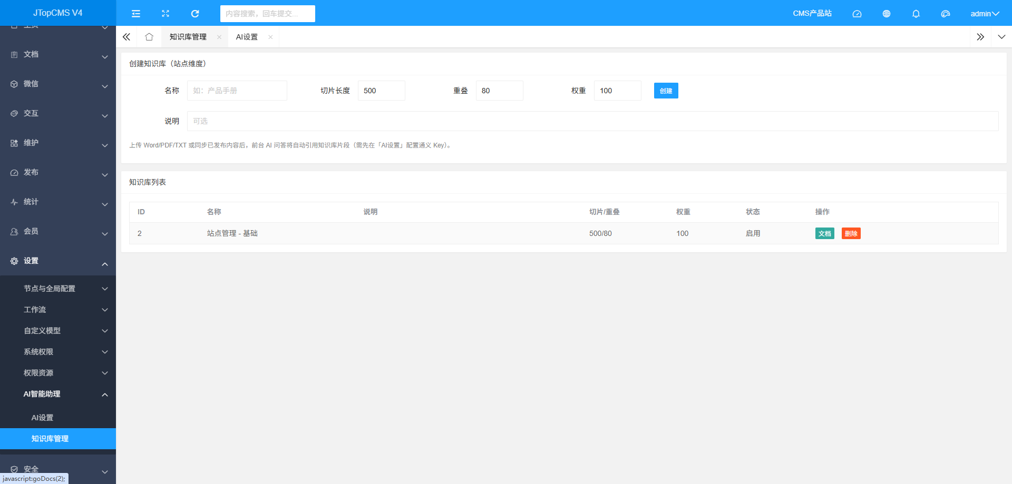Screen dimensions: 1012x484
Task: Go to the home tab icon
Action: click(149, 37)
